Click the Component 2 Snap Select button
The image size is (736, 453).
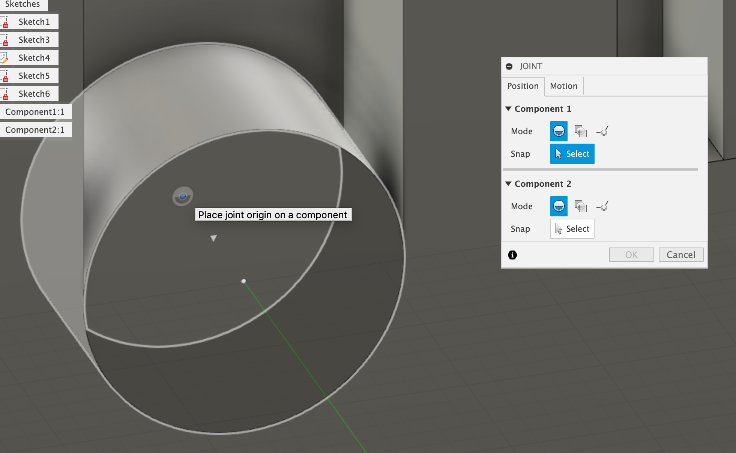point(572,229)
